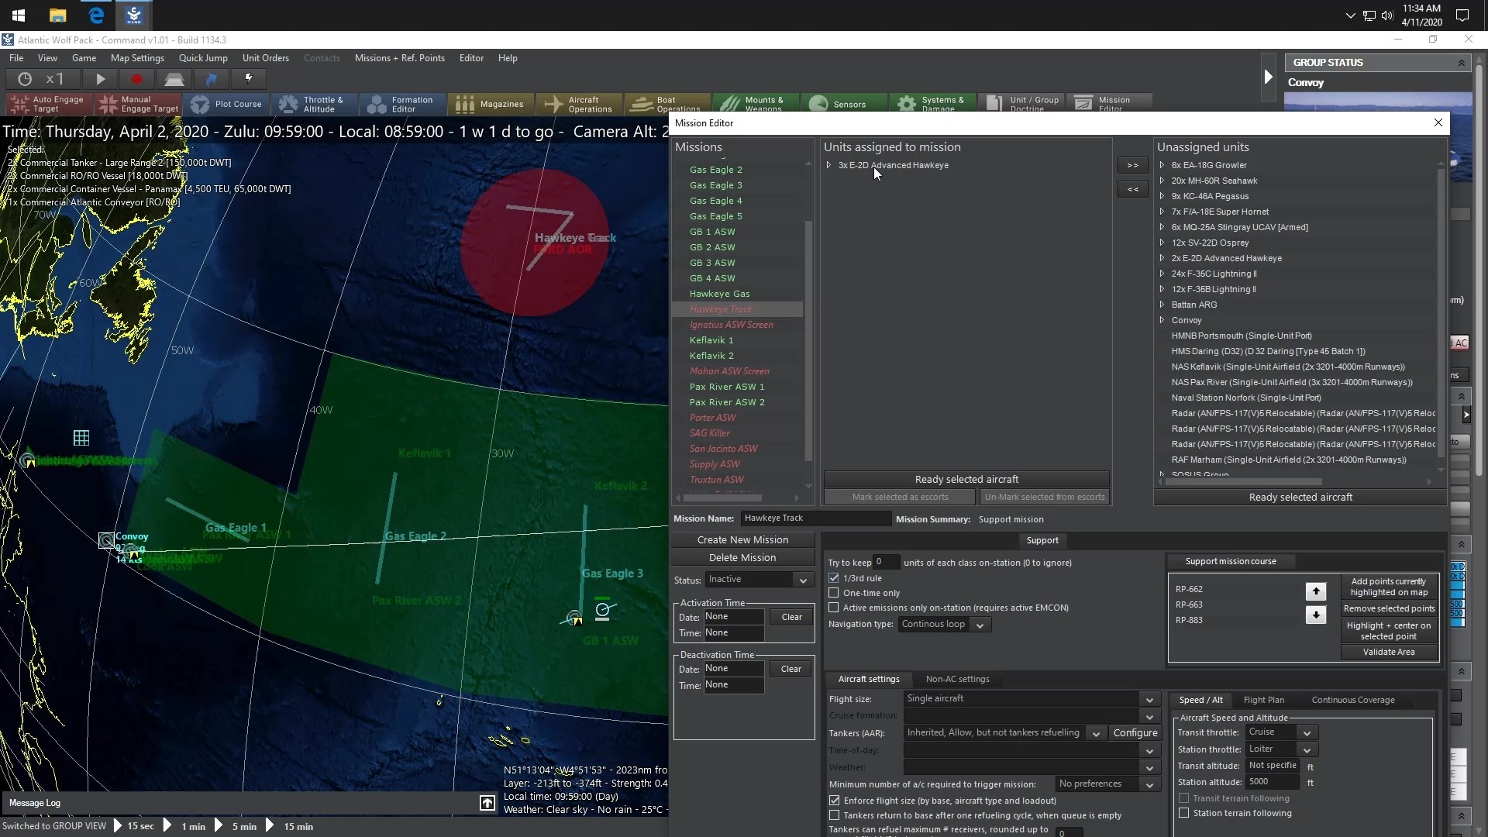The width and height of the screenshot is (1488, 837).
Task: Open Aircraft Operations
Action: click(579, 104)
